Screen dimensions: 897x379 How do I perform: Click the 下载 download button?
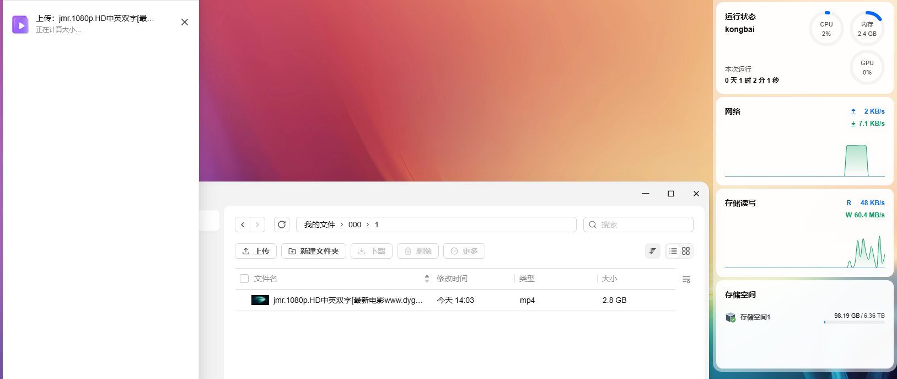click(372, 251)
